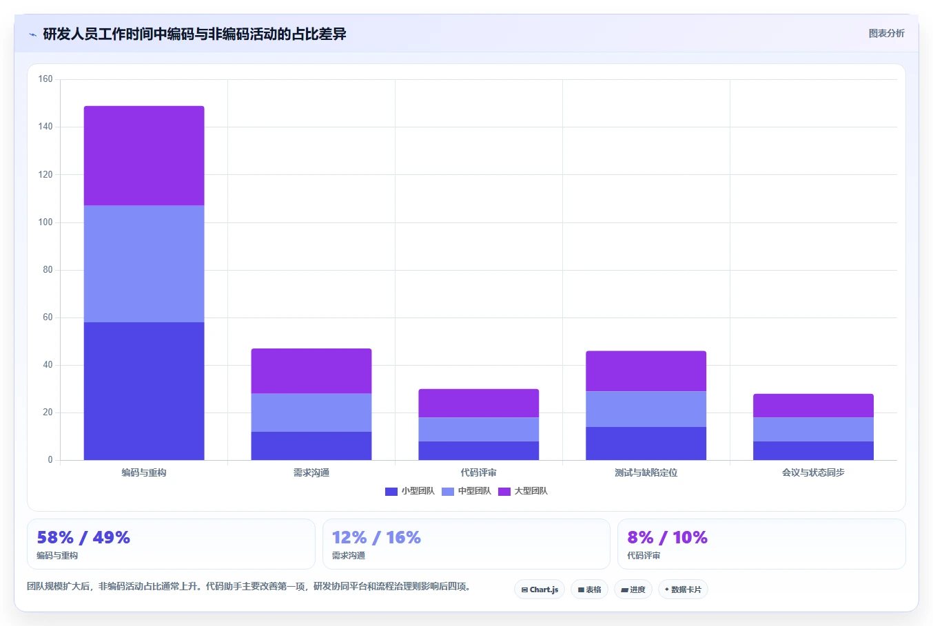Viewport: 933px width, 626px height.
Task: Click the 代码评审 x-axis label
Action: (479, 472)
